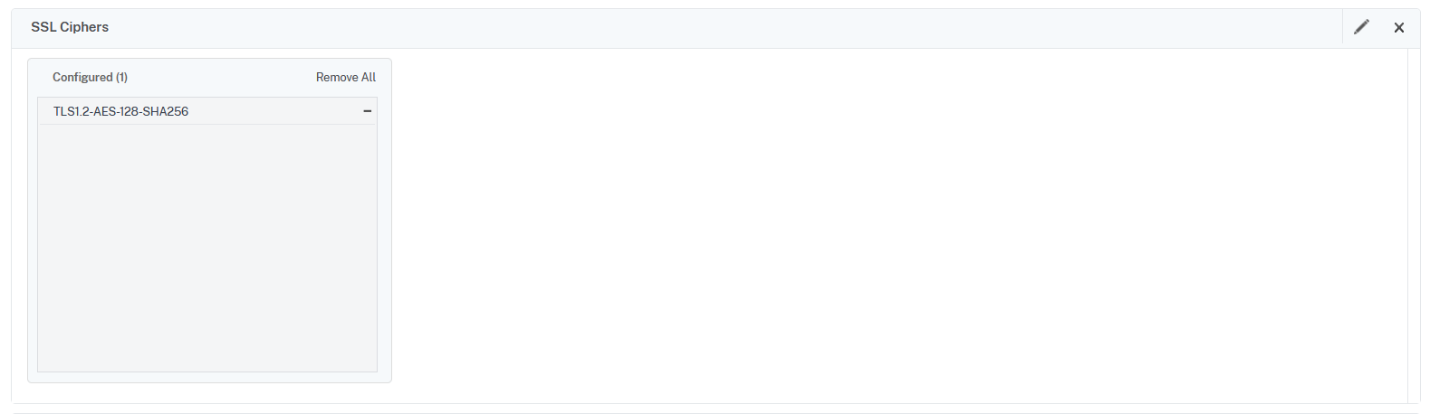Open SSL Ciphers editing via the pencil
This screenshot has width=1430, height=414.
[1361, 27]
